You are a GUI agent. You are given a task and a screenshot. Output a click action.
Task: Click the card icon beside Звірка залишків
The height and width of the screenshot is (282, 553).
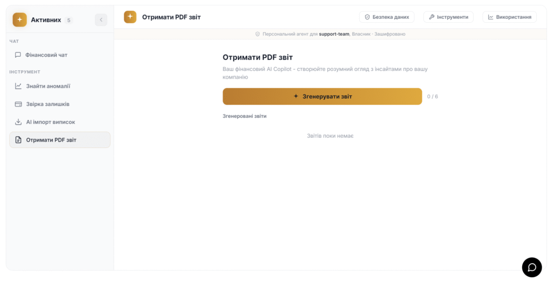click(18, 104)
